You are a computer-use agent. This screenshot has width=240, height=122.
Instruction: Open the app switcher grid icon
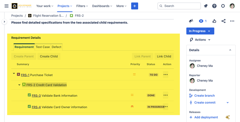click(6, 6)
